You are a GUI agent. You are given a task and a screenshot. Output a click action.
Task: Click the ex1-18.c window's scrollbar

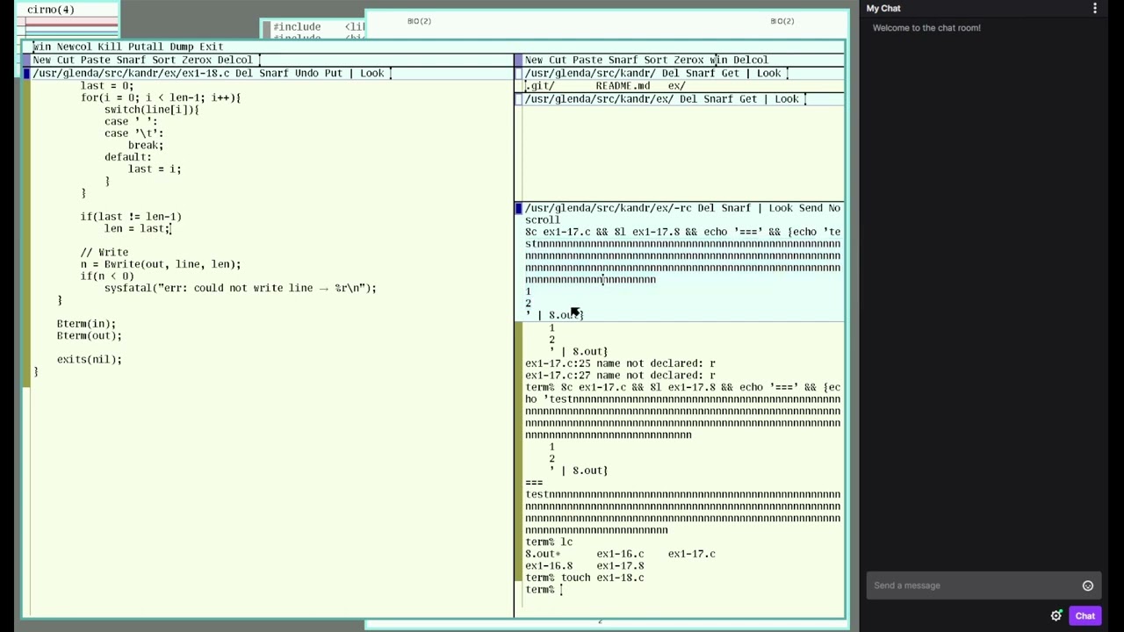(26, 347)
